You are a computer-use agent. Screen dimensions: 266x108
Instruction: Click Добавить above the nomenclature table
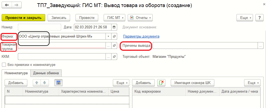point(16,83)
